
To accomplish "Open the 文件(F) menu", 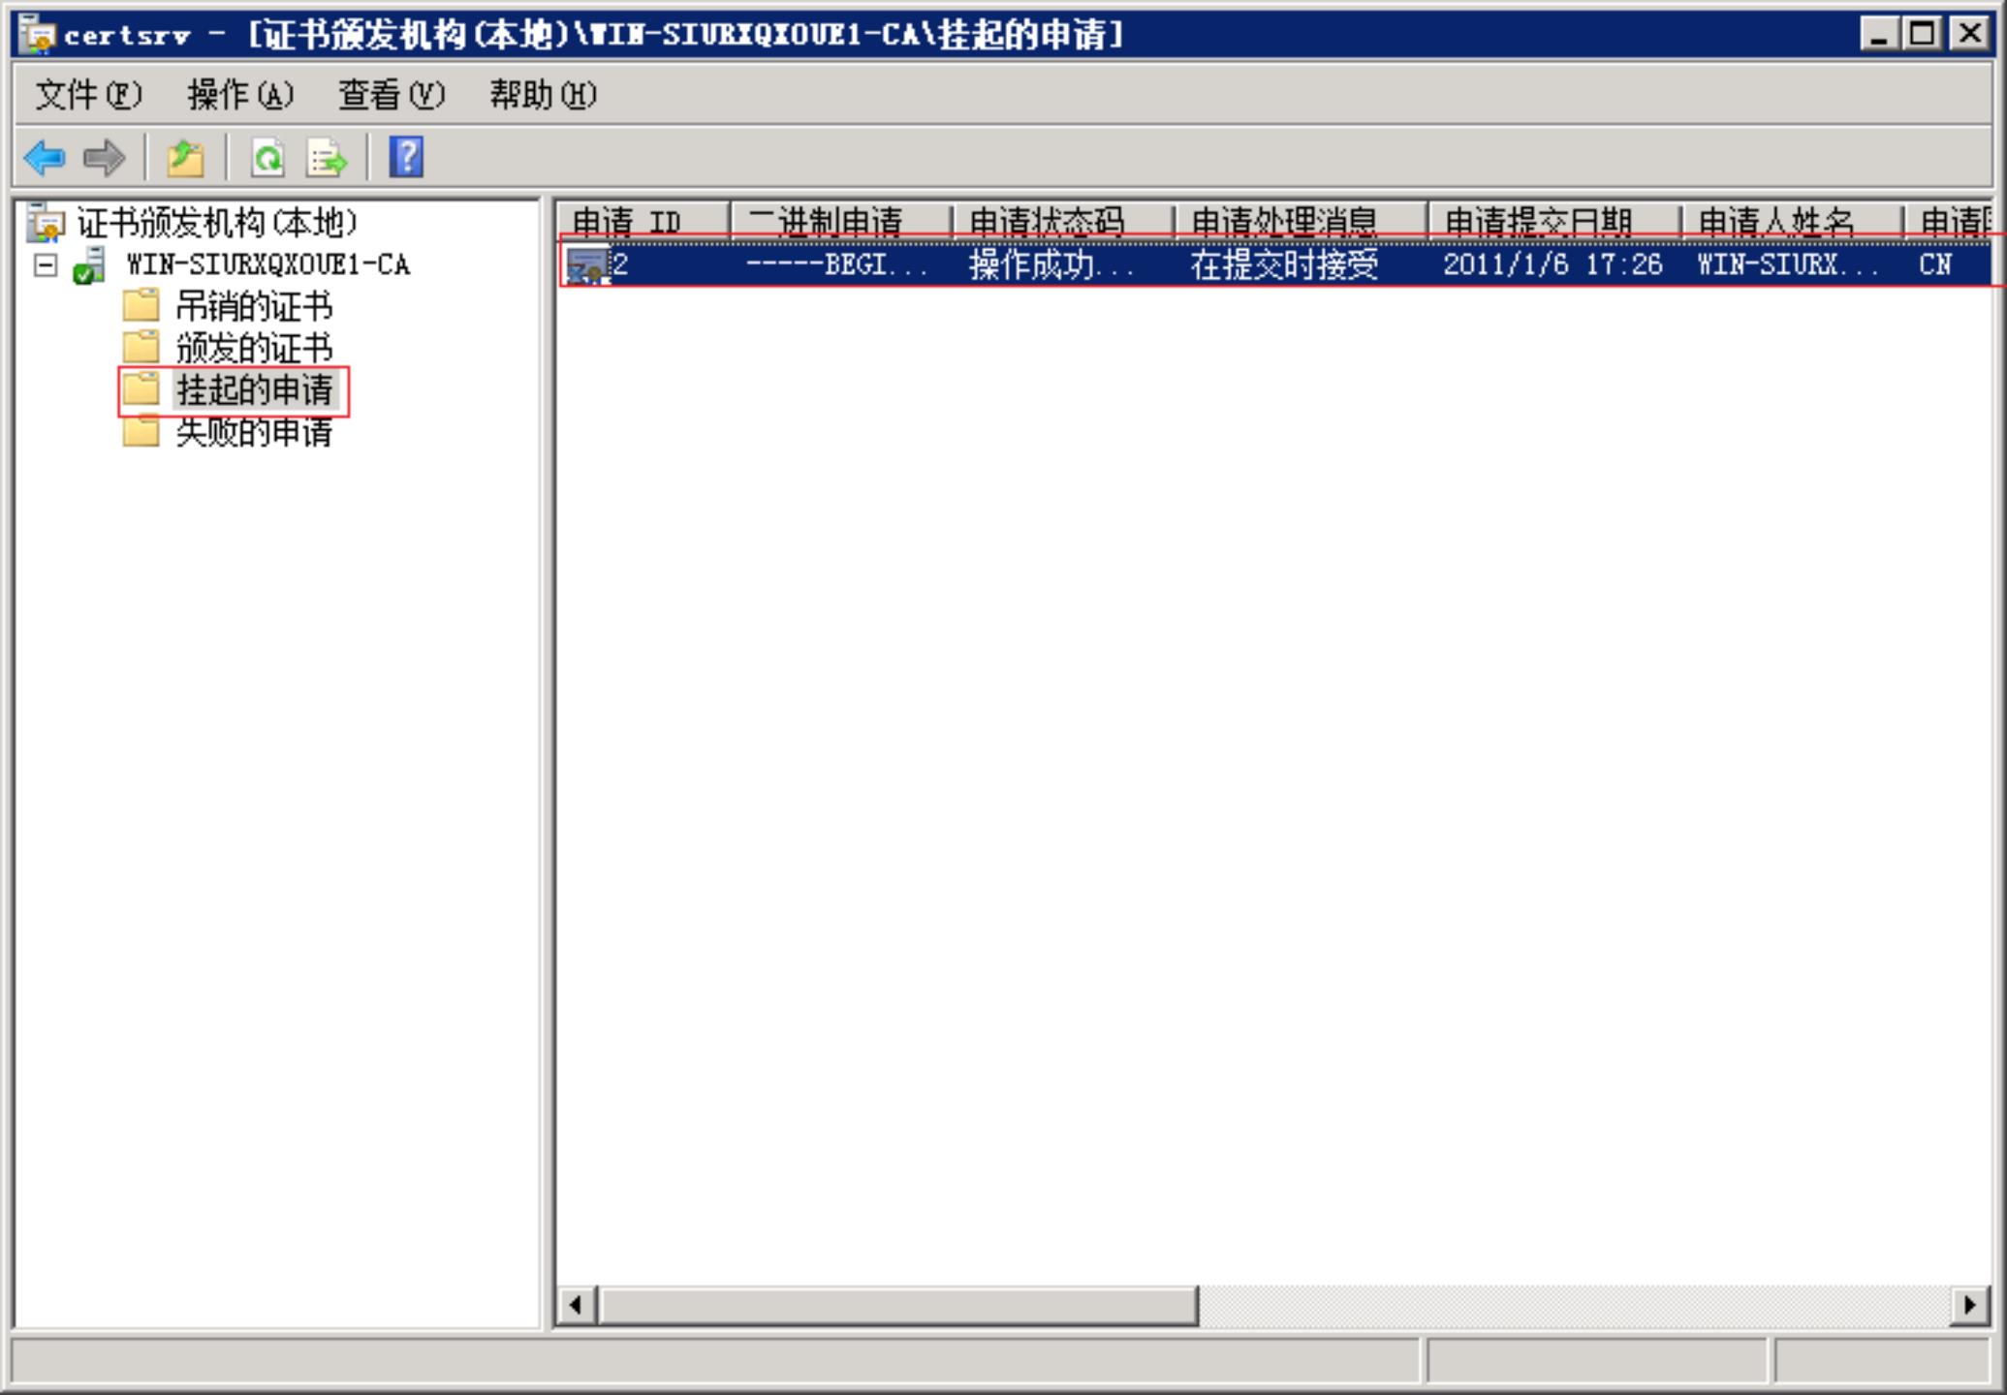I will [88, 95].
